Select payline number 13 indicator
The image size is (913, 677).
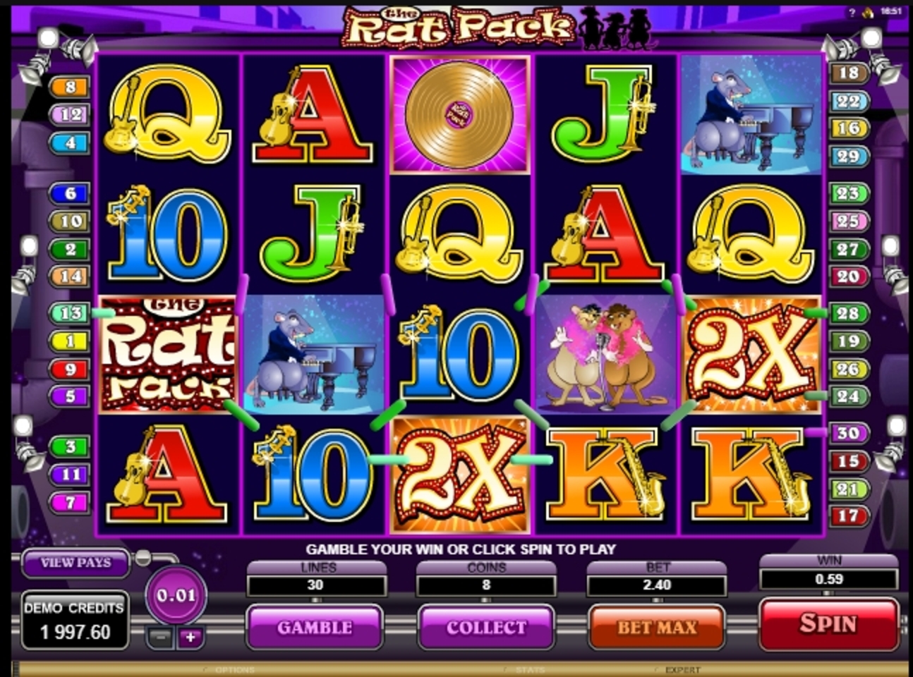click(69, 312)
